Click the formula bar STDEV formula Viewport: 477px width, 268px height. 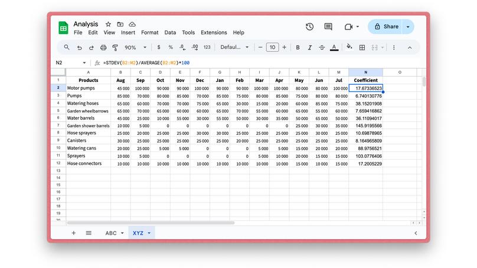(x=146, y=63)
